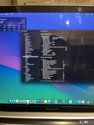Select the highlighted Power item
This screenshot has height=125, width=94.
[x=30, y=56]
